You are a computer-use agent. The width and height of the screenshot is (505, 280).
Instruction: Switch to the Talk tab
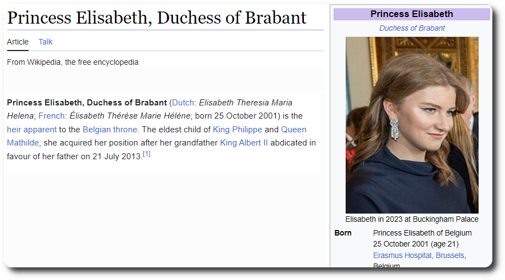(46, 42)
